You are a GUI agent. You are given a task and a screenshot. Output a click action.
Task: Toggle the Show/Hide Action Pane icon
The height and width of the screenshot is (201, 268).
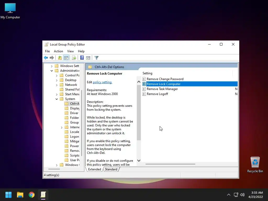coord(88,58)
